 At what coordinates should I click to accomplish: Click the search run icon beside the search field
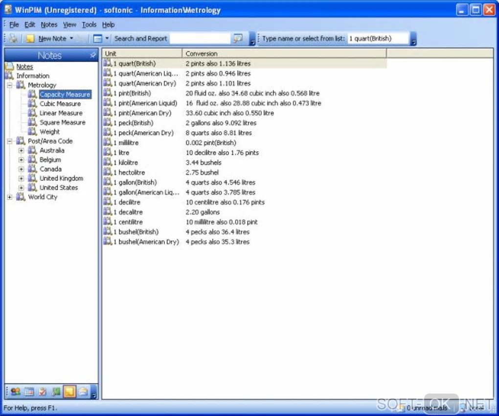[x=238, y=39]
